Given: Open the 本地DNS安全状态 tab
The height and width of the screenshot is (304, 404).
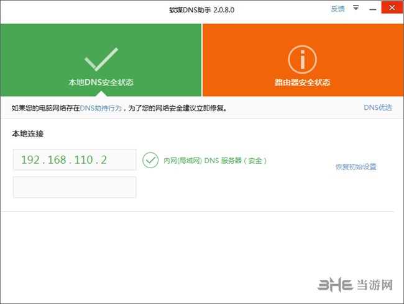Looking at the screenshot, I should click(x=101, y=60).
